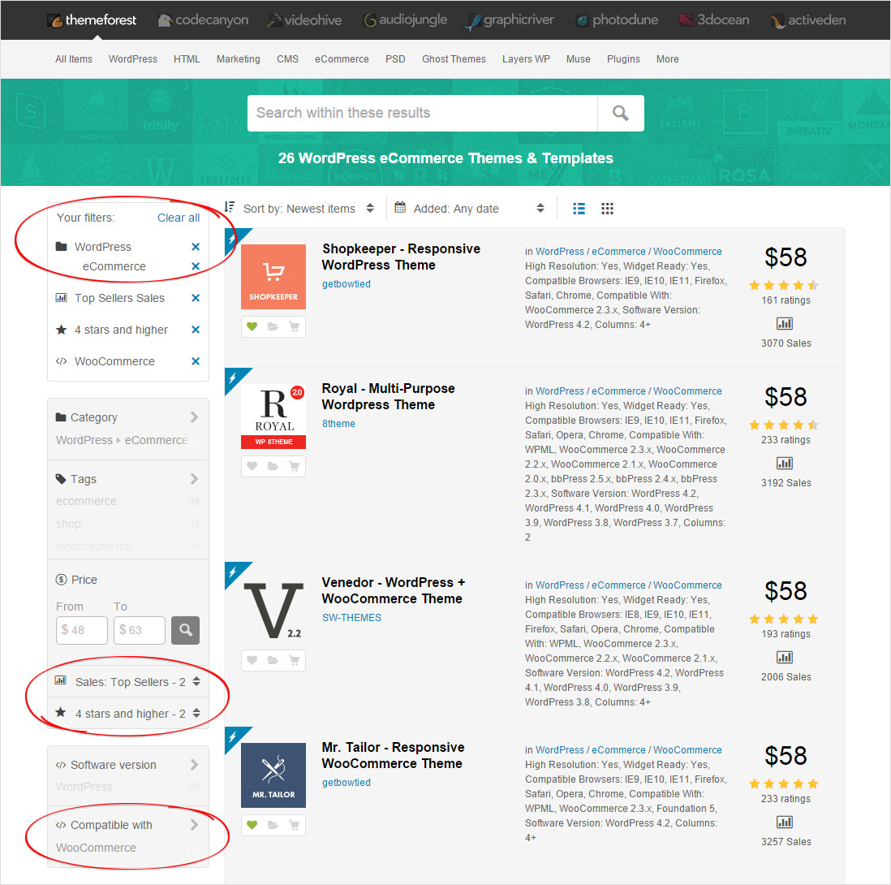Favorite the Mr. Tailor theme heart icon

252,825
